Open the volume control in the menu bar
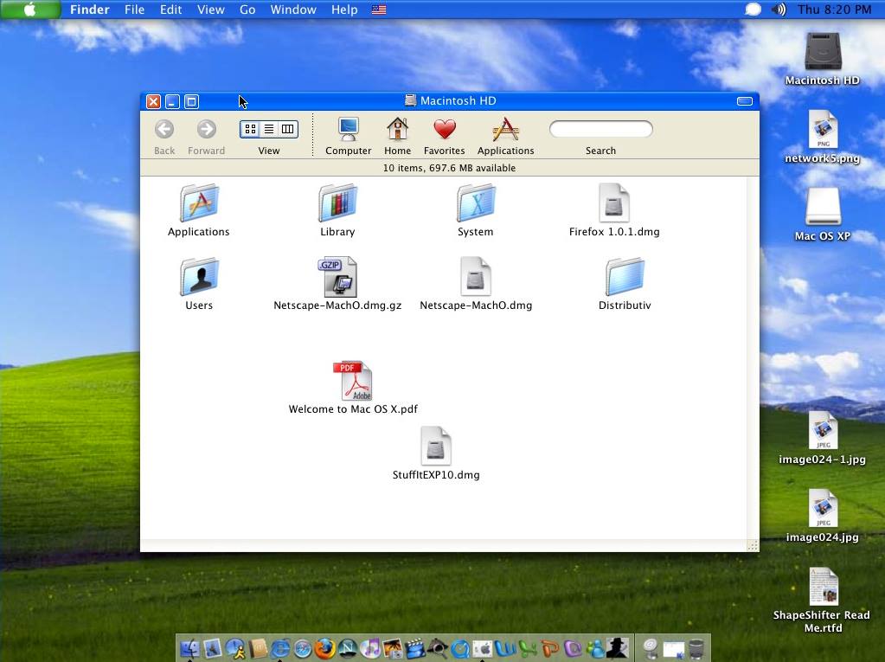The image size is (885, 662). pos(779,10)
